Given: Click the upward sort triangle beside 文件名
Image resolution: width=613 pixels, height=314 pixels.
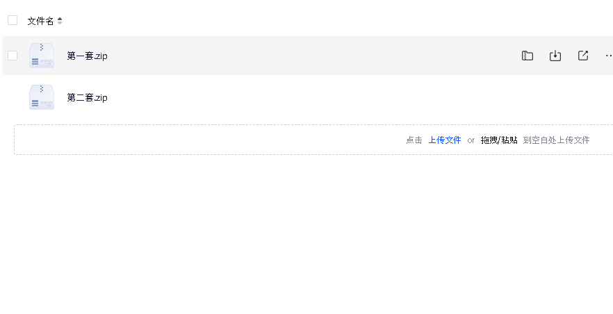Looking at the screenshot, I should [60, 19].
